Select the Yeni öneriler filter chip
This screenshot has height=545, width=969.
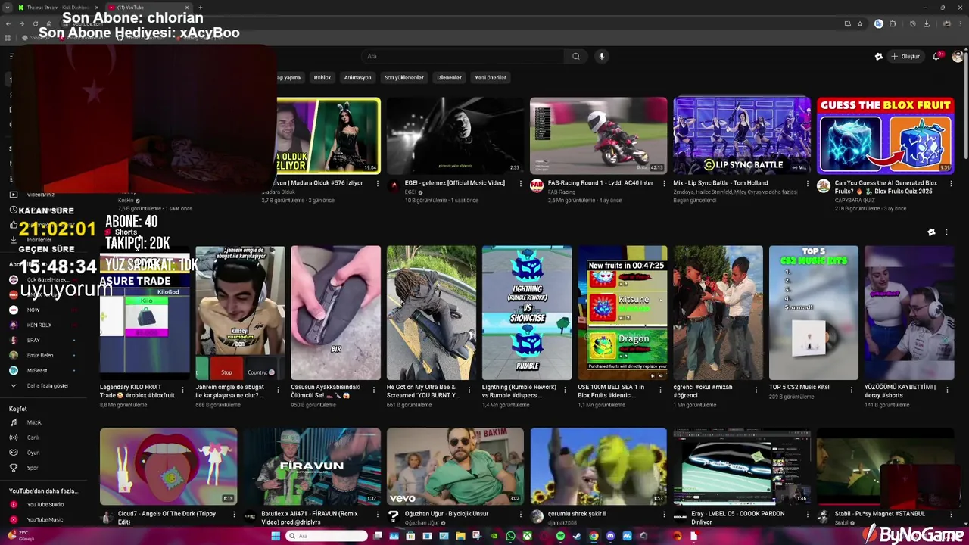(490, 77)
